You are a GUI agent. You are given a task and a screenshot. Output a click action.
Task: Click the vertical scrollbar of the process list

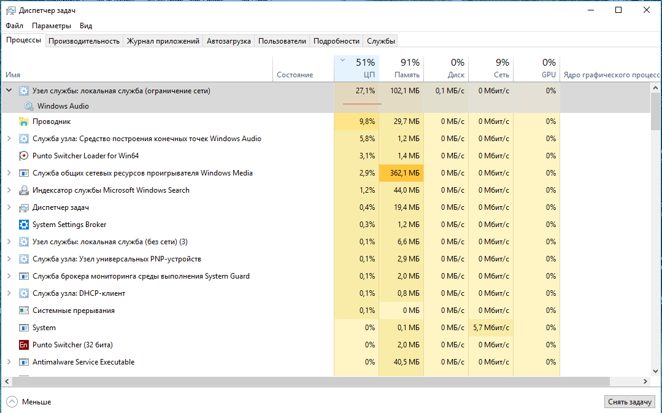click(656, 110)
